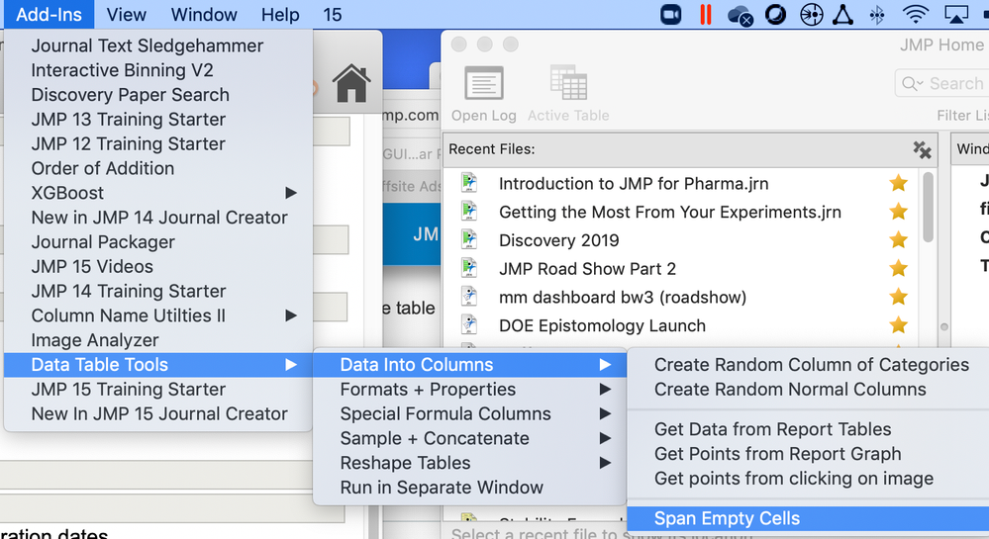Screen dimensions: 989x539
Task: Expand Data Into Columns submenu
Action: 470,365
